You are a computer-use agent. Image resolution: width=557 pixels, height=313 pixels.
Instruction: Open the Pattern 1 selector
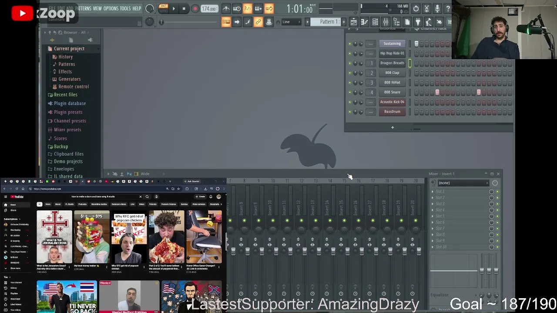pos(327,22)
